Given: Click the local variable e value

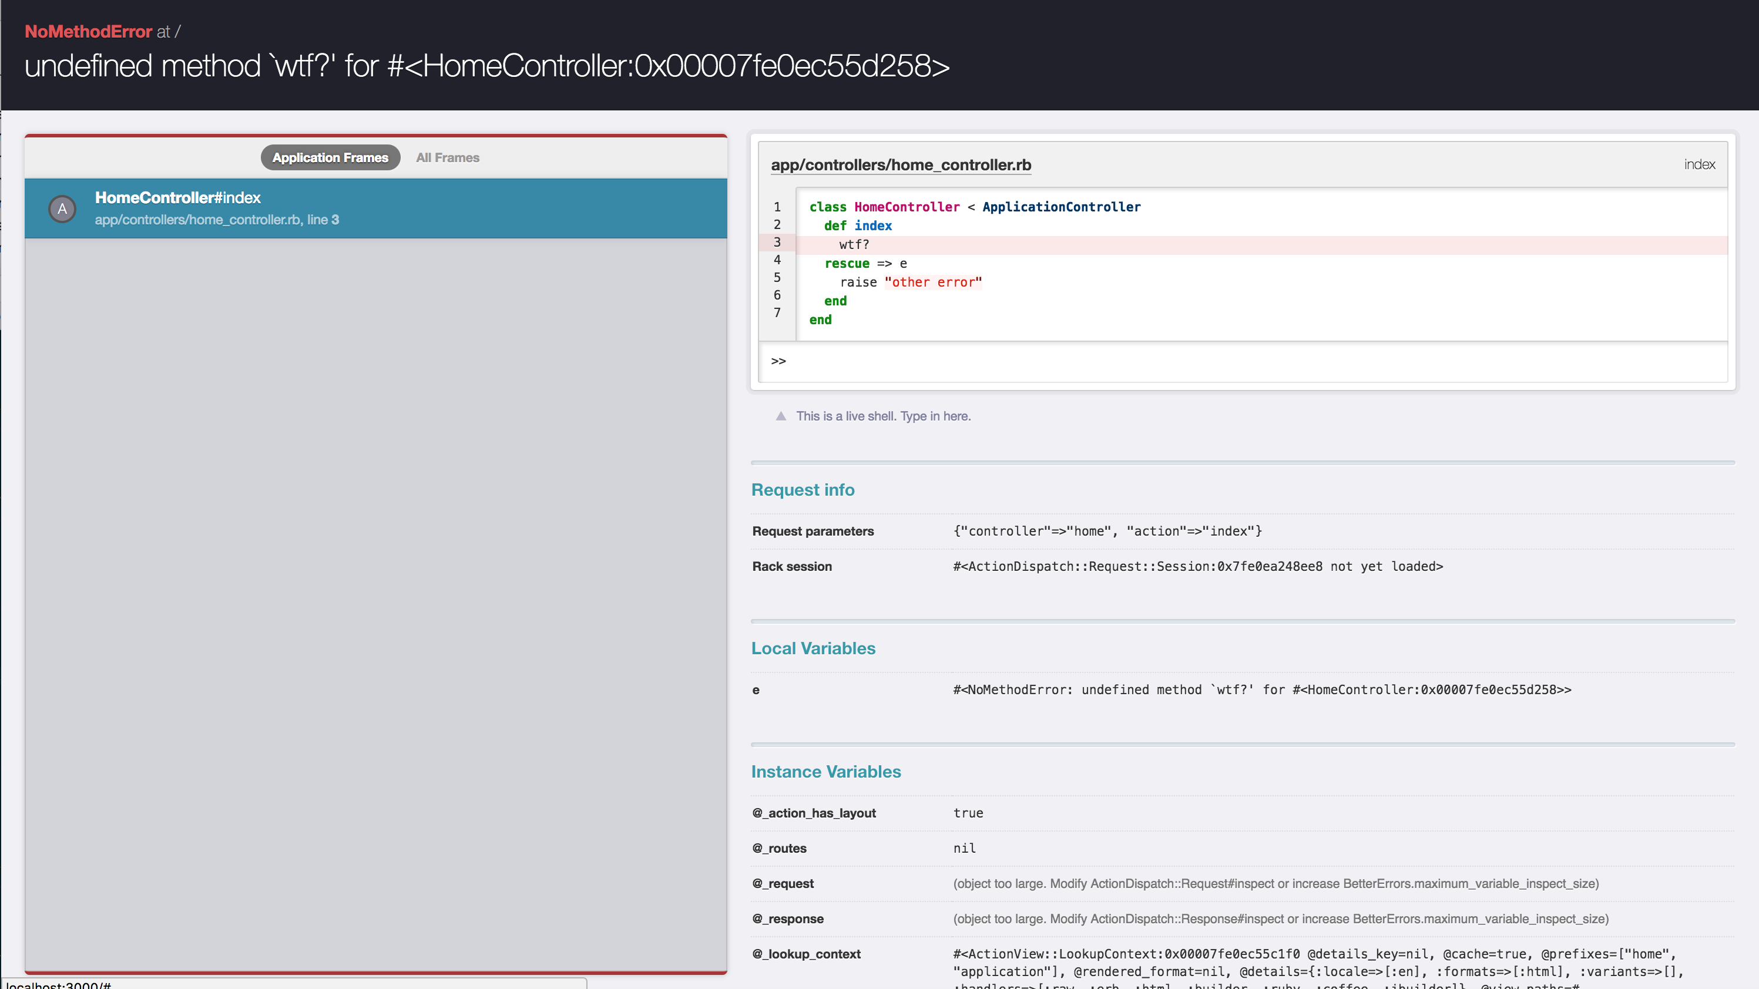Looking at the screenshot, I should [x=1262, y=689].
